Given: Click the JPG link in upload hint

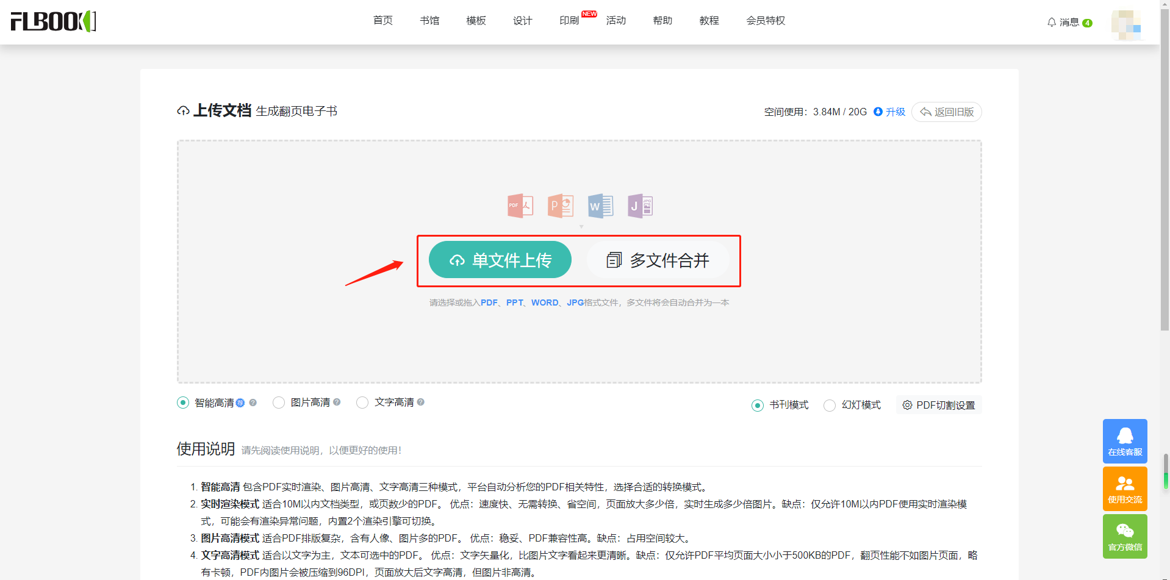Looking at the screenshot, I should 575,303.
